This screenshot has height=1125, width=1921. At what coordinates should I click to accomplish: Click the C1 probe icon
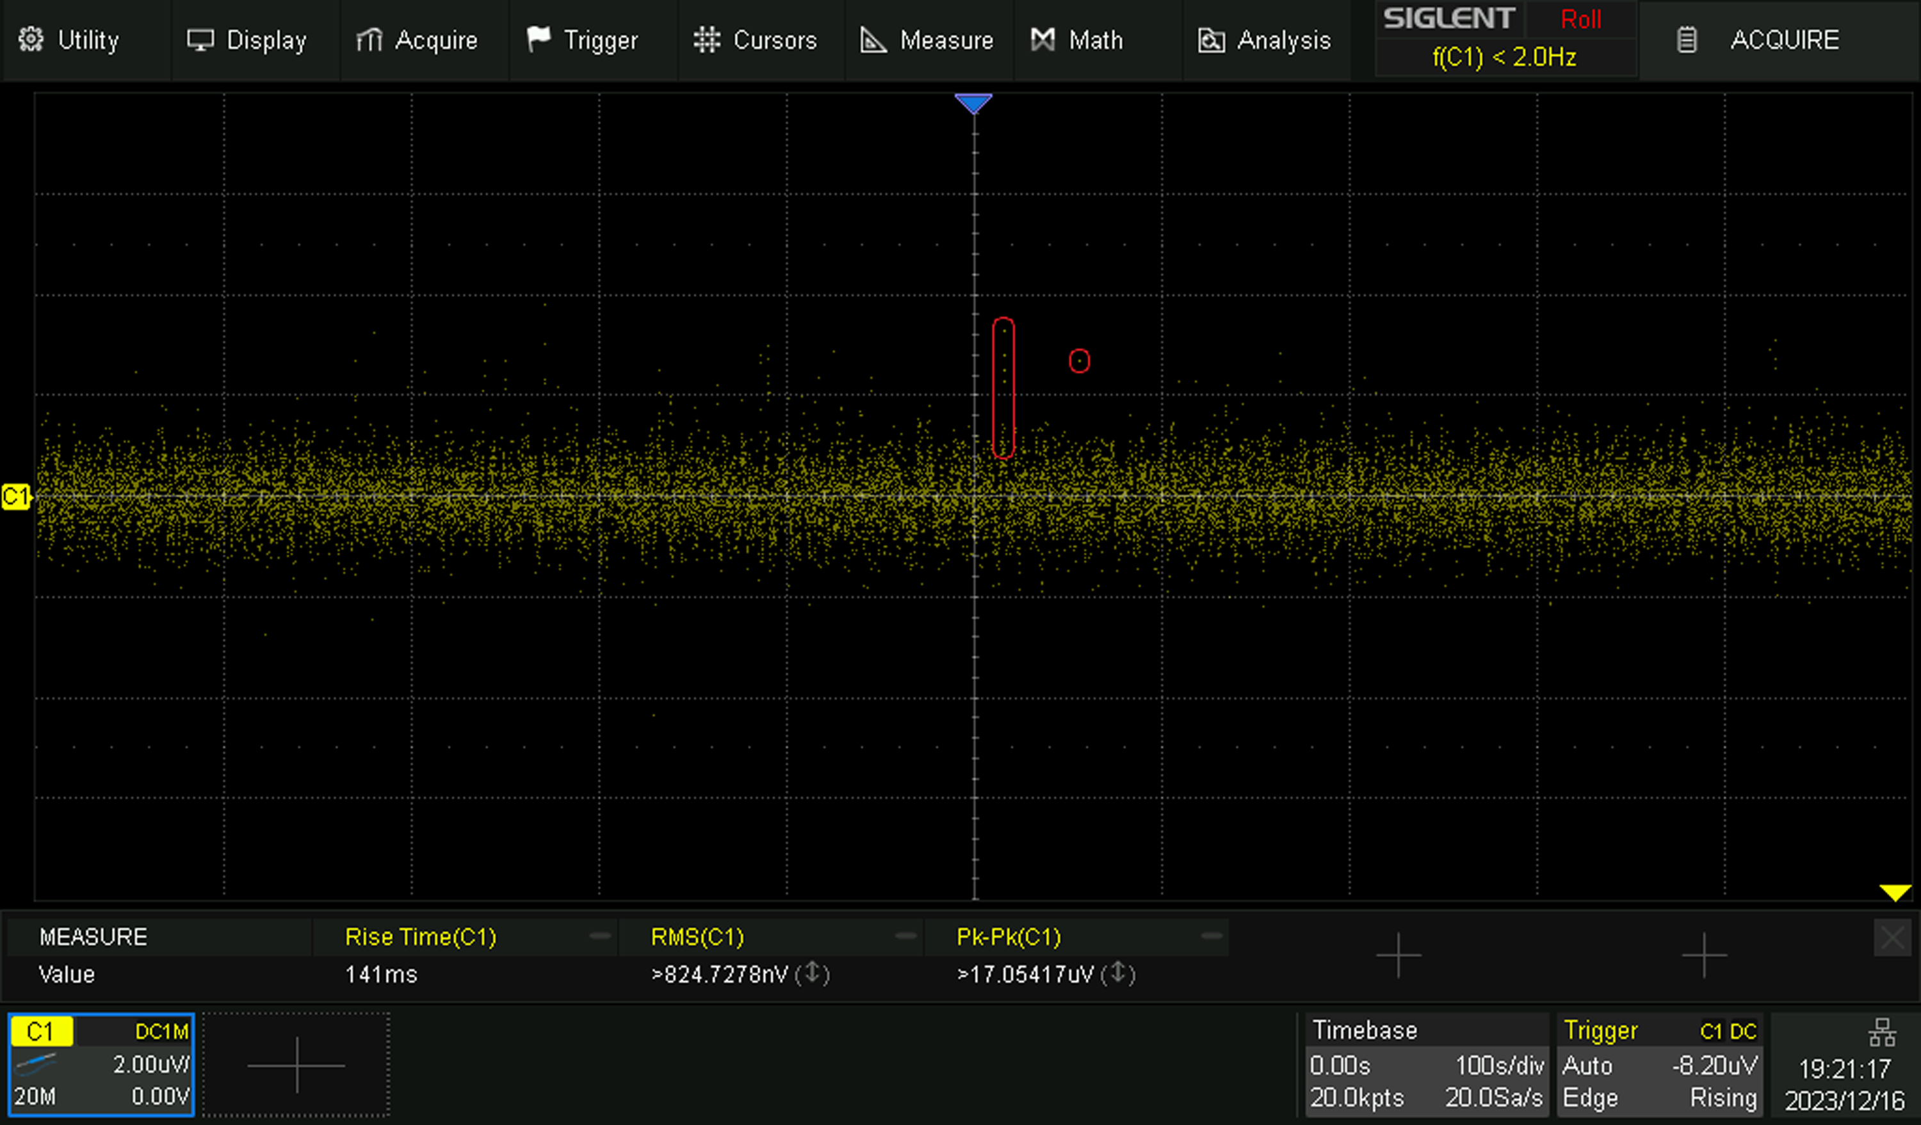(36, 1062)
